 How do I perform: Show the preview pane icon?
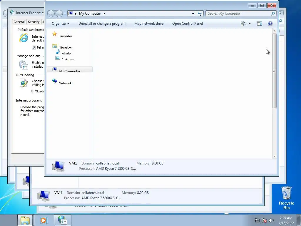pyautogui.click(x=259, y=24)
